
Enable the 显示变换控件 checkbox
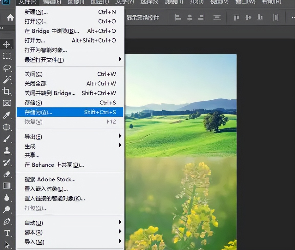pos(142,18)
